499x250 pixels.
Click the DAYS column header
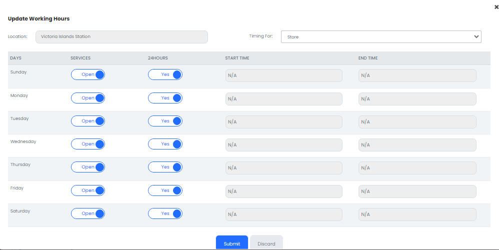point(15,58)
